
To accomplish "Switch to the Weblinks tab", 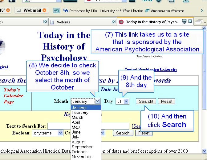I will 82,22.
